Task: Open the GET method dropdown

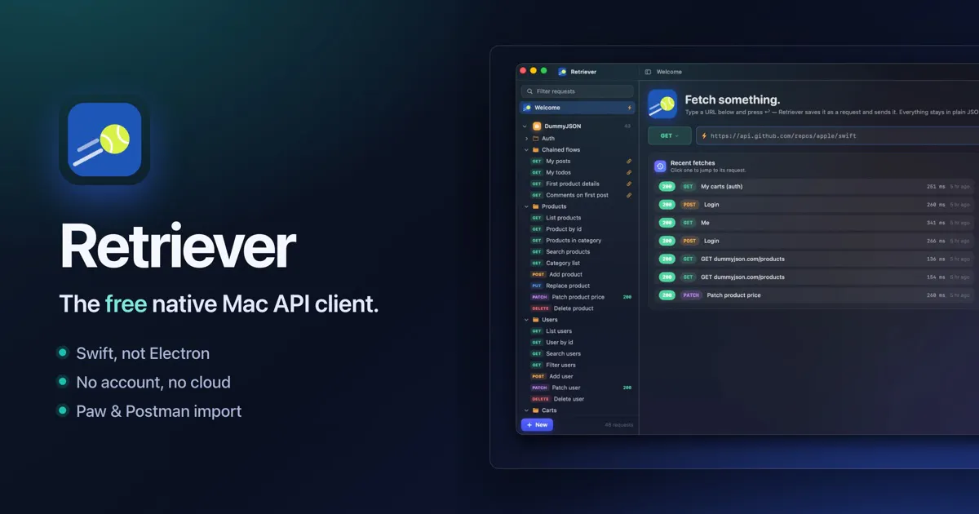Action: pyautogui.click(x=670, y=136)
